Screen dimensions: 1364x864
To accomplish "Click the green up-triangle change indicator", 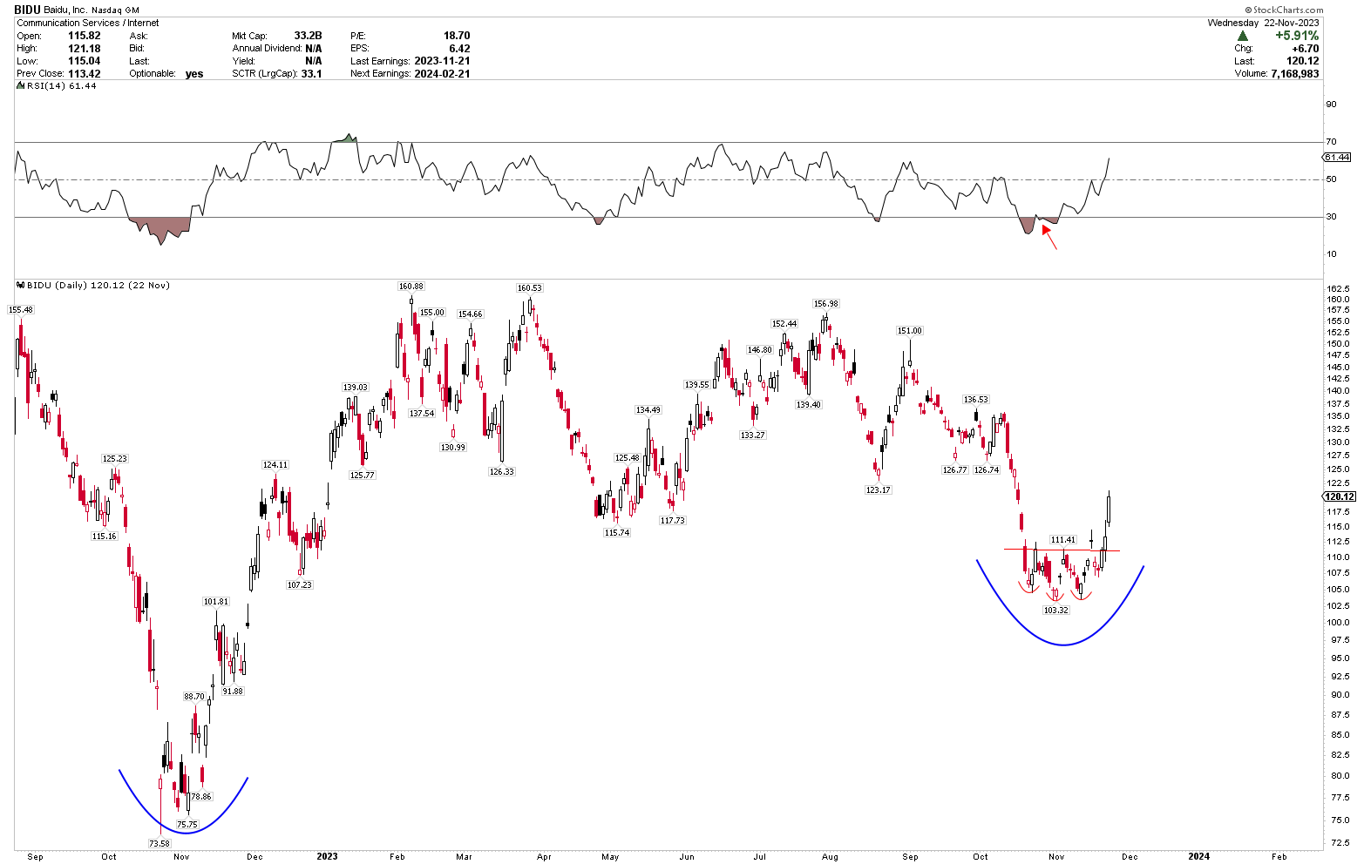I will click(1241, 36).
